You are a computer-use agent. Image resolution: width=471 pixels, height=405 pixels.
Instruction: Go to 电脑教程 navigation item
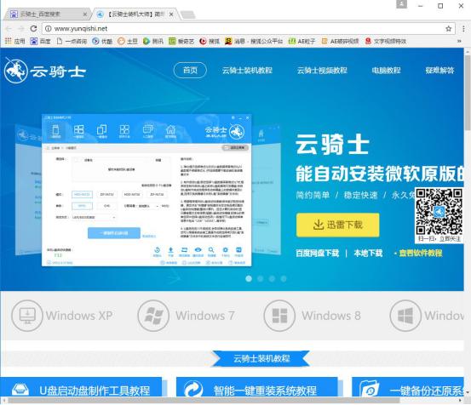386,71
